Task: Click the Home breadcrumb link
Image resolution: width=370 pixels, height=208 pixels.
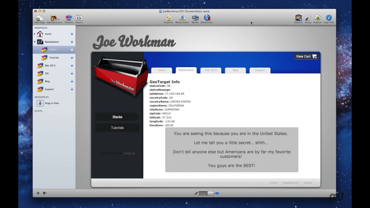Action: pyautogui.click(x=274, y=183)
